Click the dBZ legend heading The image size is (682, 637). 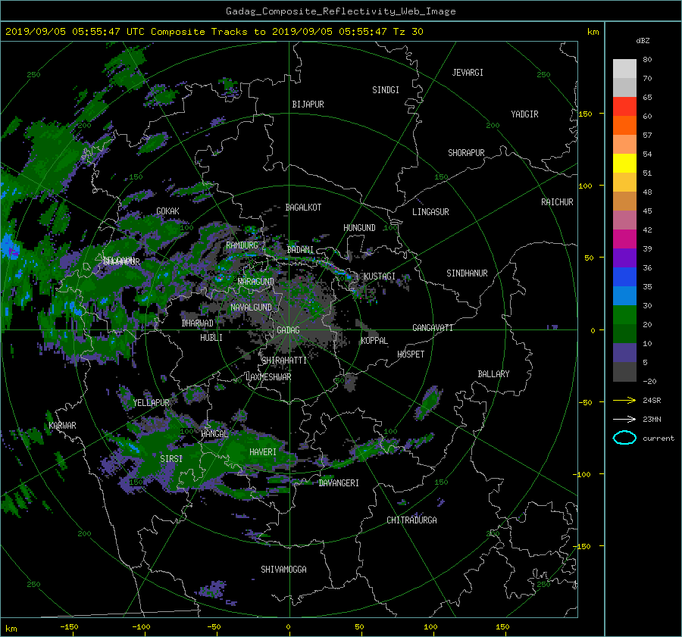pos(643,41)
